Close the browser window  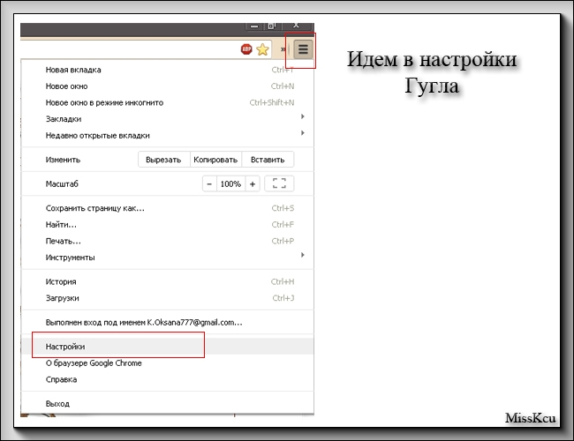(x=296, y=26)
